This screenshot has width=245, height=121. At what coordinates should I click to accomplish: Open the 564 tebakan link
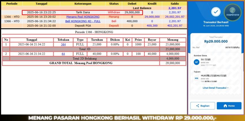(x=63, y=44)
